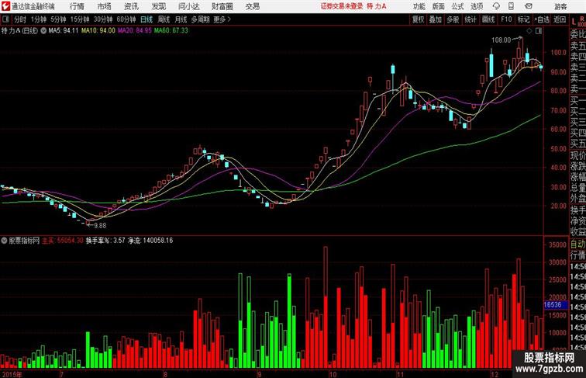Open the 公式 menu
The height and width of the screenshot is (378, 586).
457,6
